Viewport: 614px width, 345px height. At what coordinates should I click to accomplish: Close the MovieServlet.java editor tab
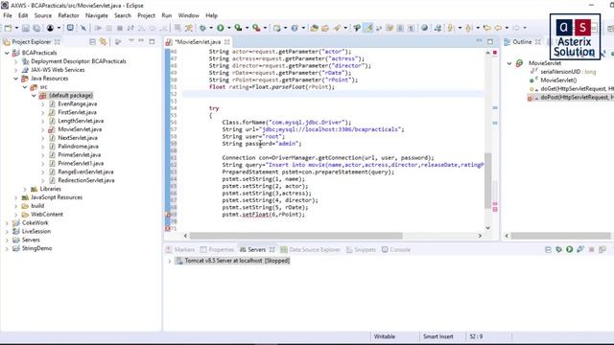point(226,42)
